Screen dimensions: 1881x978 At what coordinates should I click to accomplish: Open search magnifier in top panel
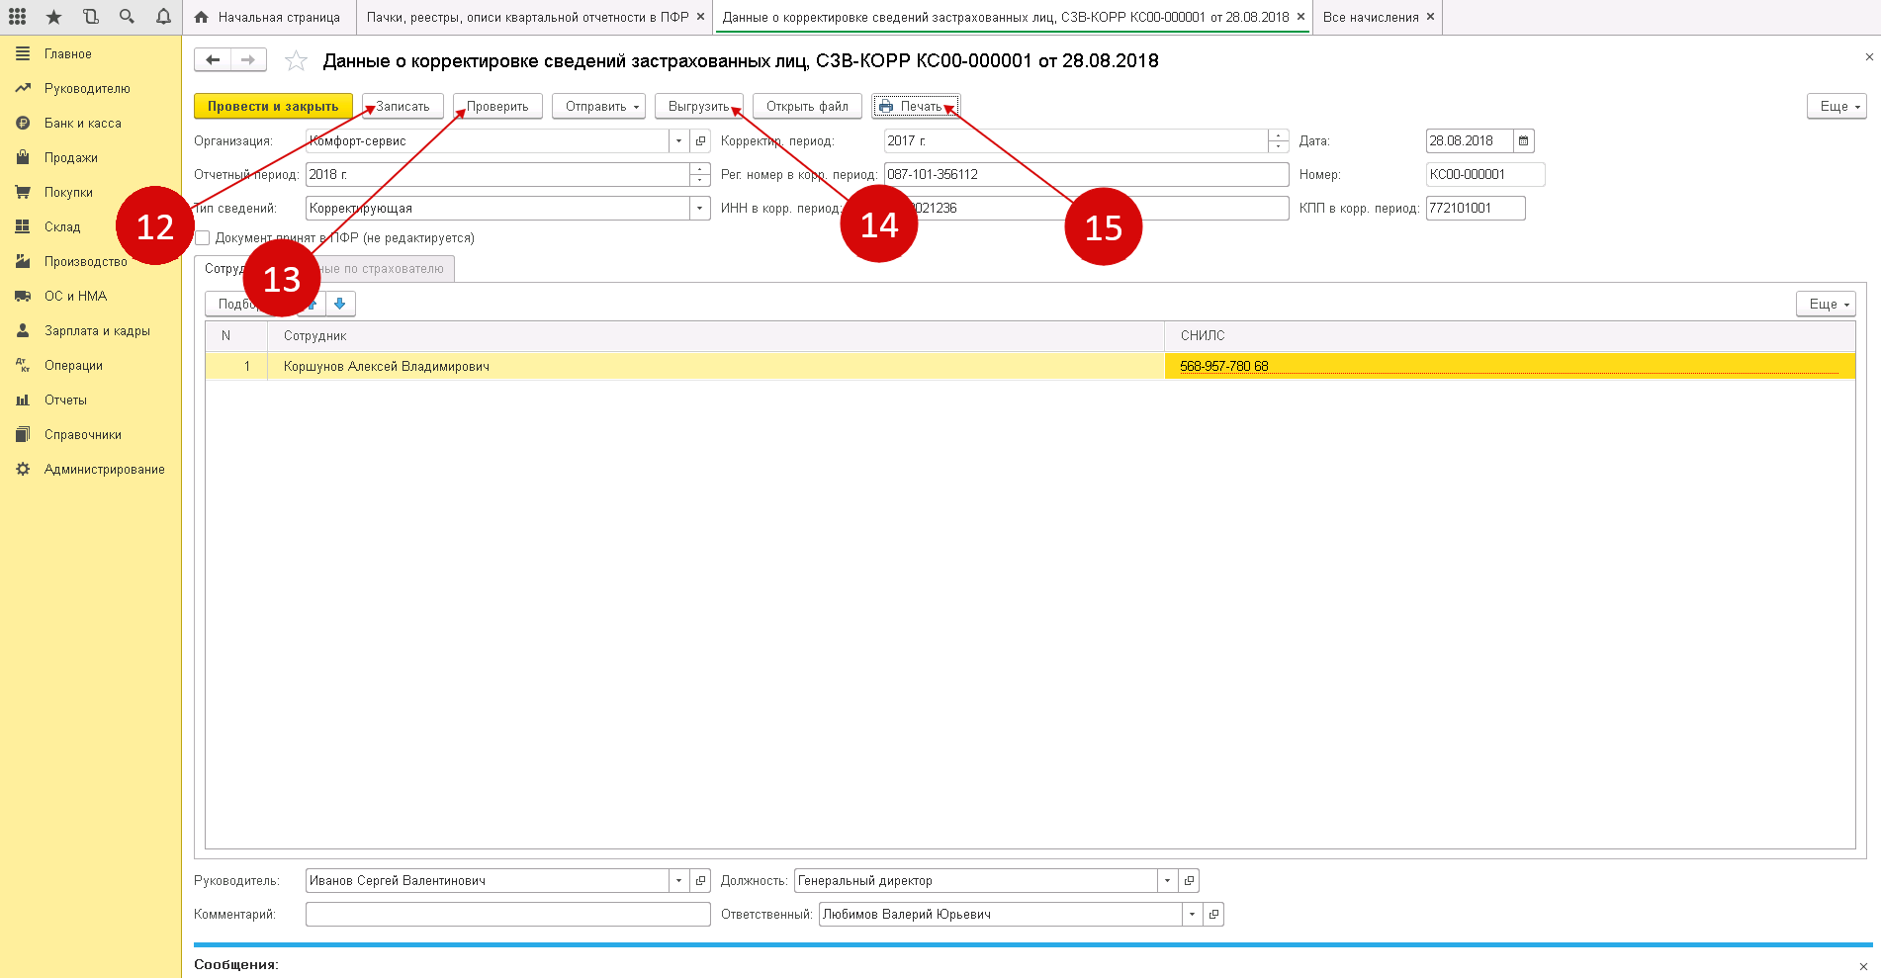point(127,17)
